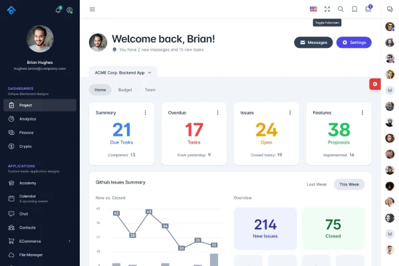Select 'Last Week' range toggle
399x266 pixels.
317,184
